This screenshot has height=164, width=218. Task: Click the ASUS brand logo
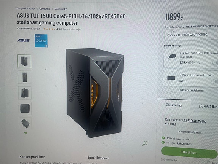24,40
